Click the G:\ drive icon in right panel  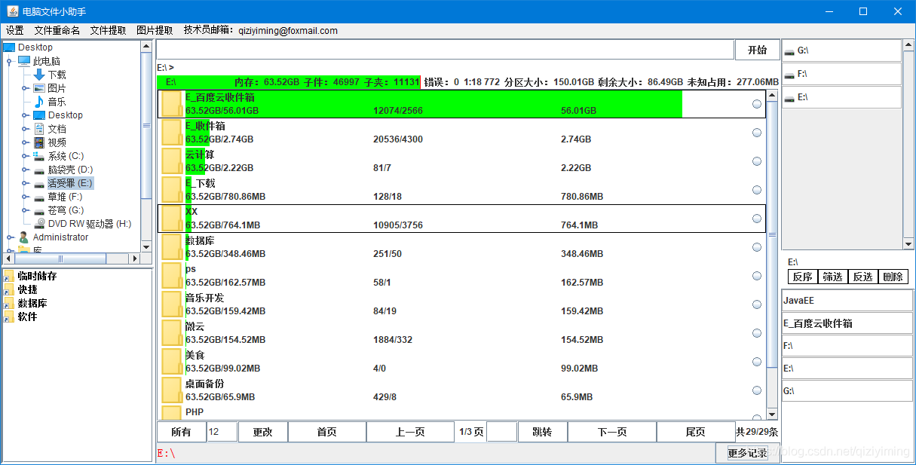click(x=789, y=51)
